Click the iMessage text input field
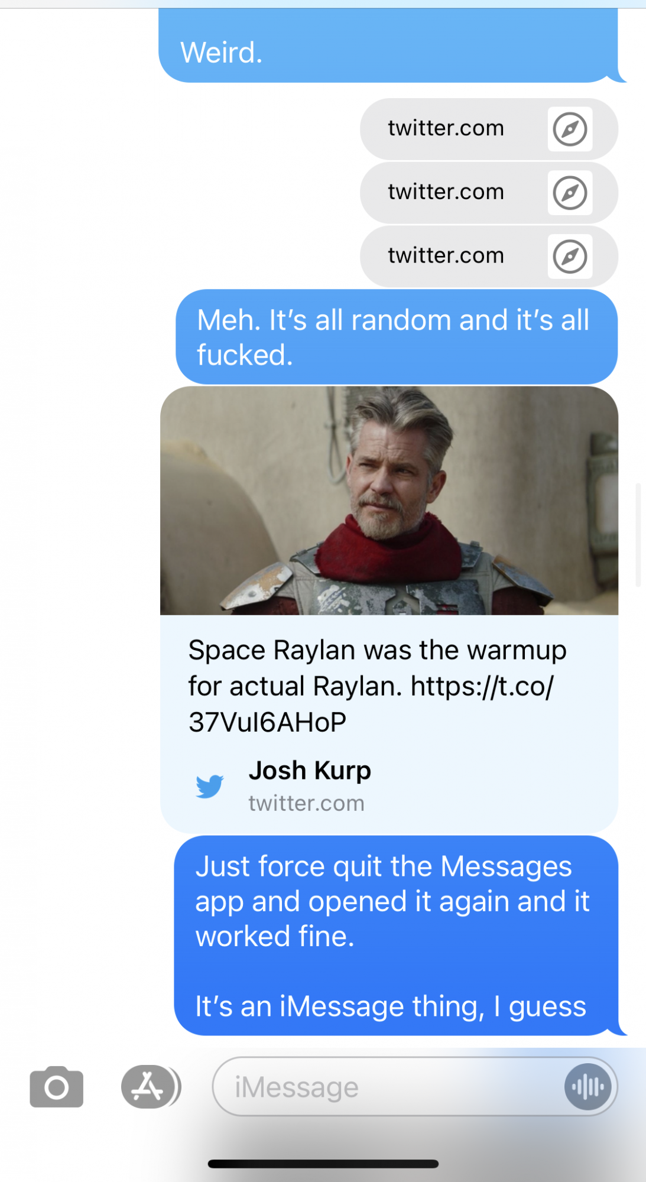Screen dimensions: 646x1182 coord(415,1086)
